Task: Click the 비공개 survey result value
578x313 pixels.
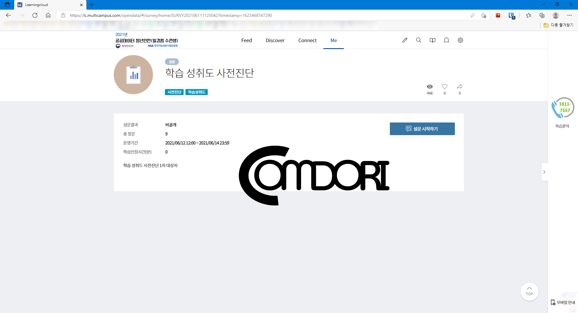Action: pos(171,125)
